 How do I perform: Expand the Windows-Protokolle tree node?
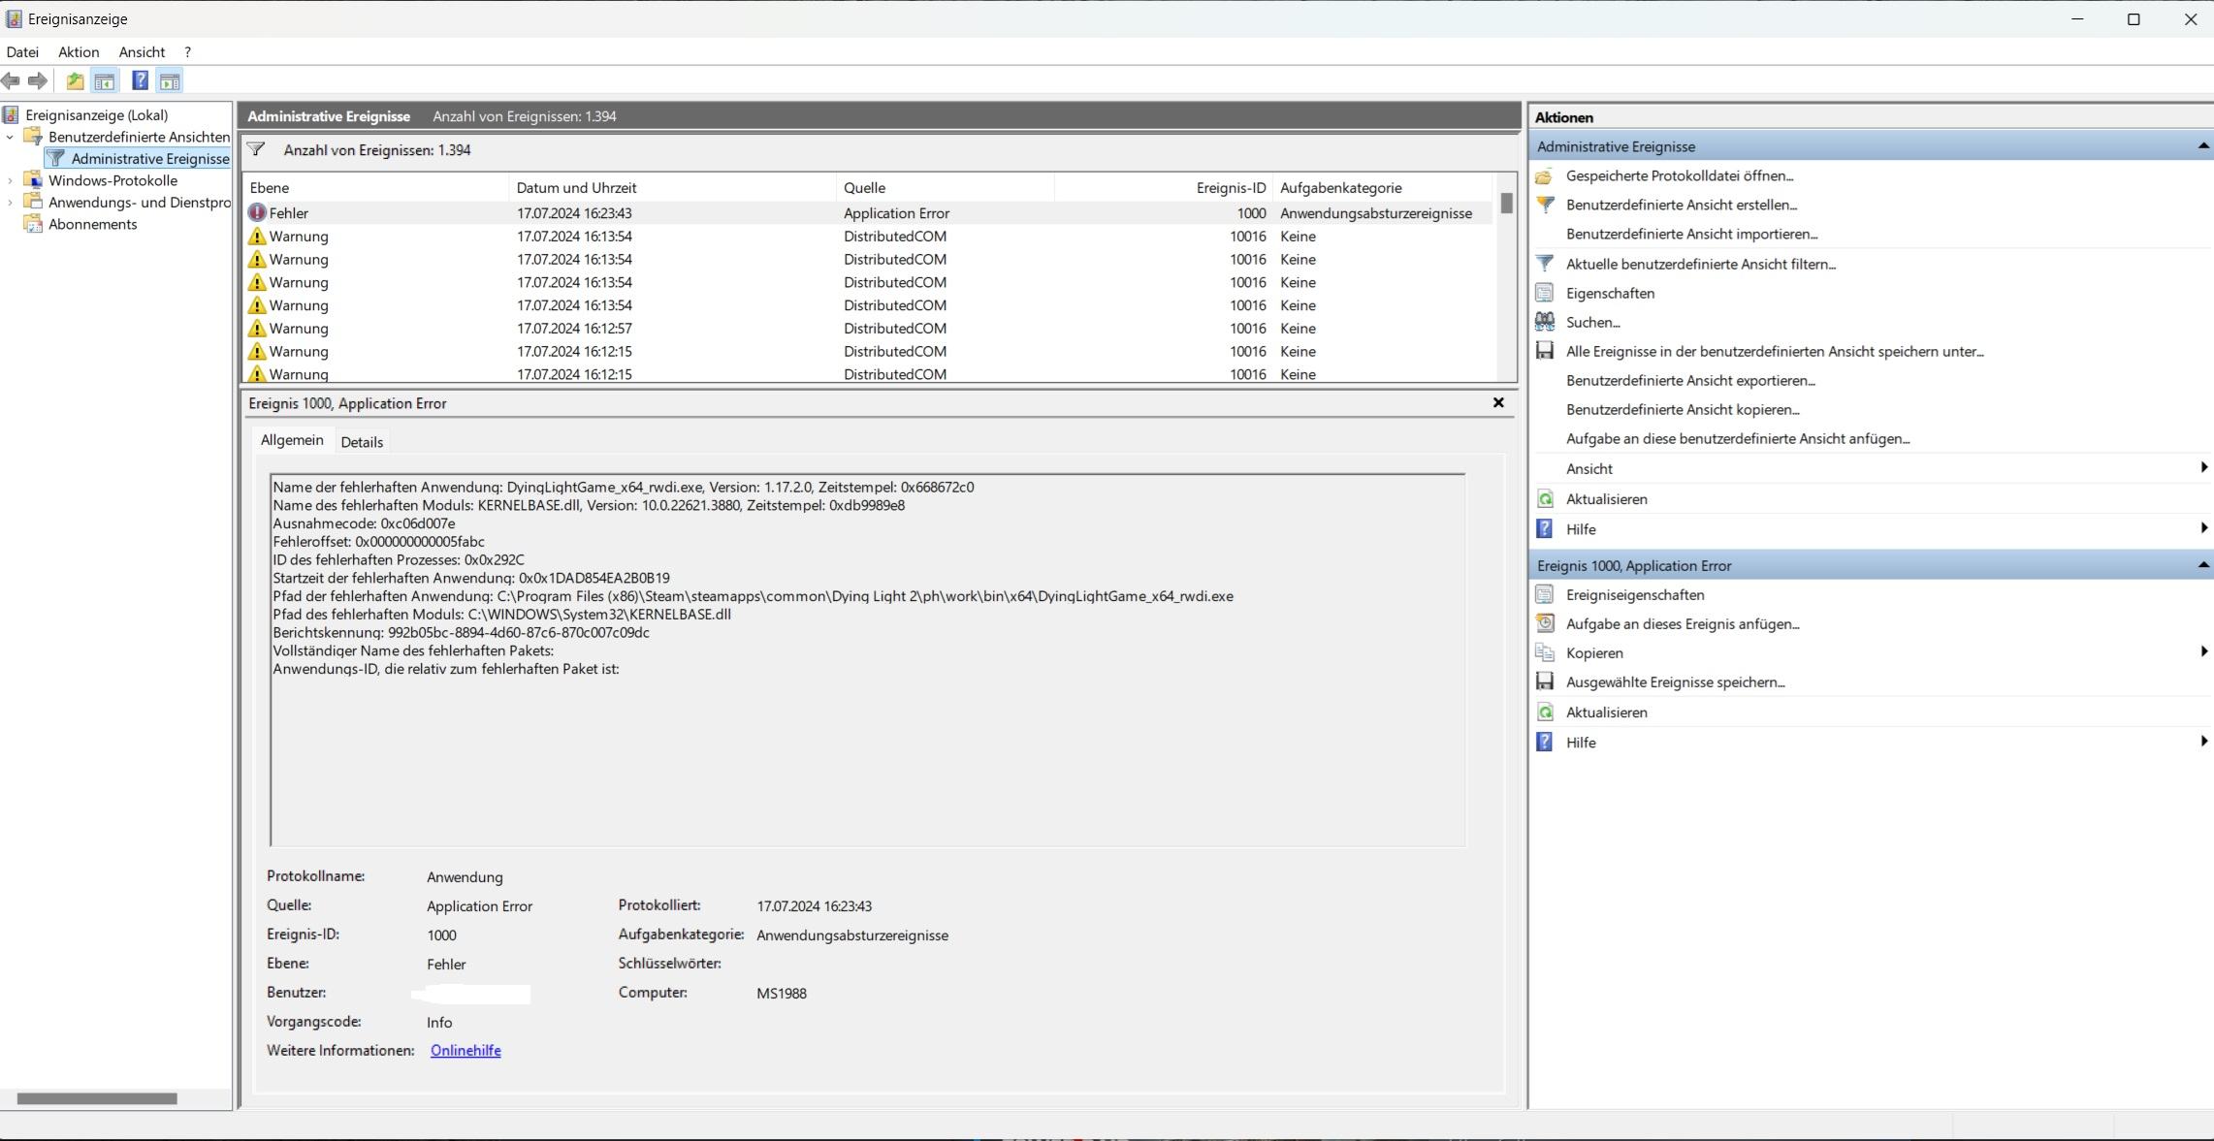tap(10, 180)
